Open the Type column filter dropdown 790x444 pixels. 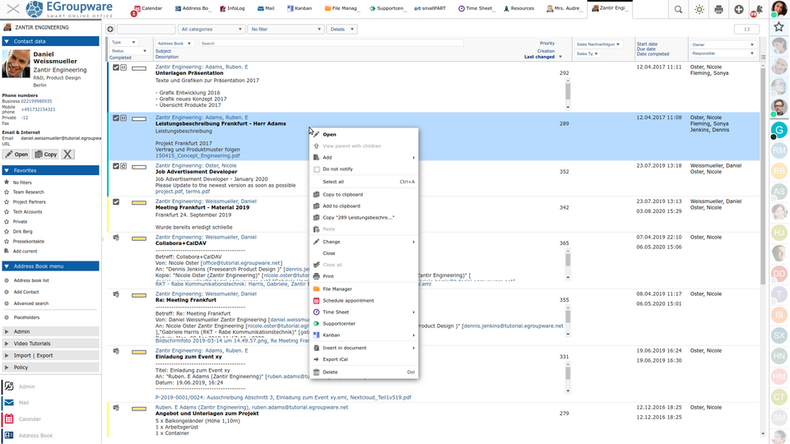tap(123, 43)
